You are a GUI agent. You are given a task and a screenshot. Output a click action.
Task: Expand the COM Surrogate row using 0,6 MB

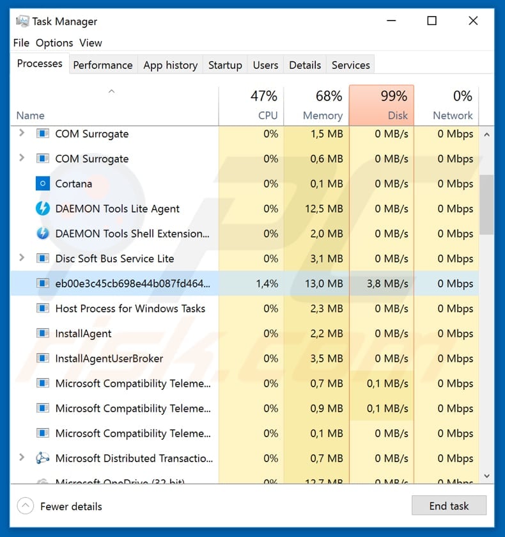click(x=22, y=158)
